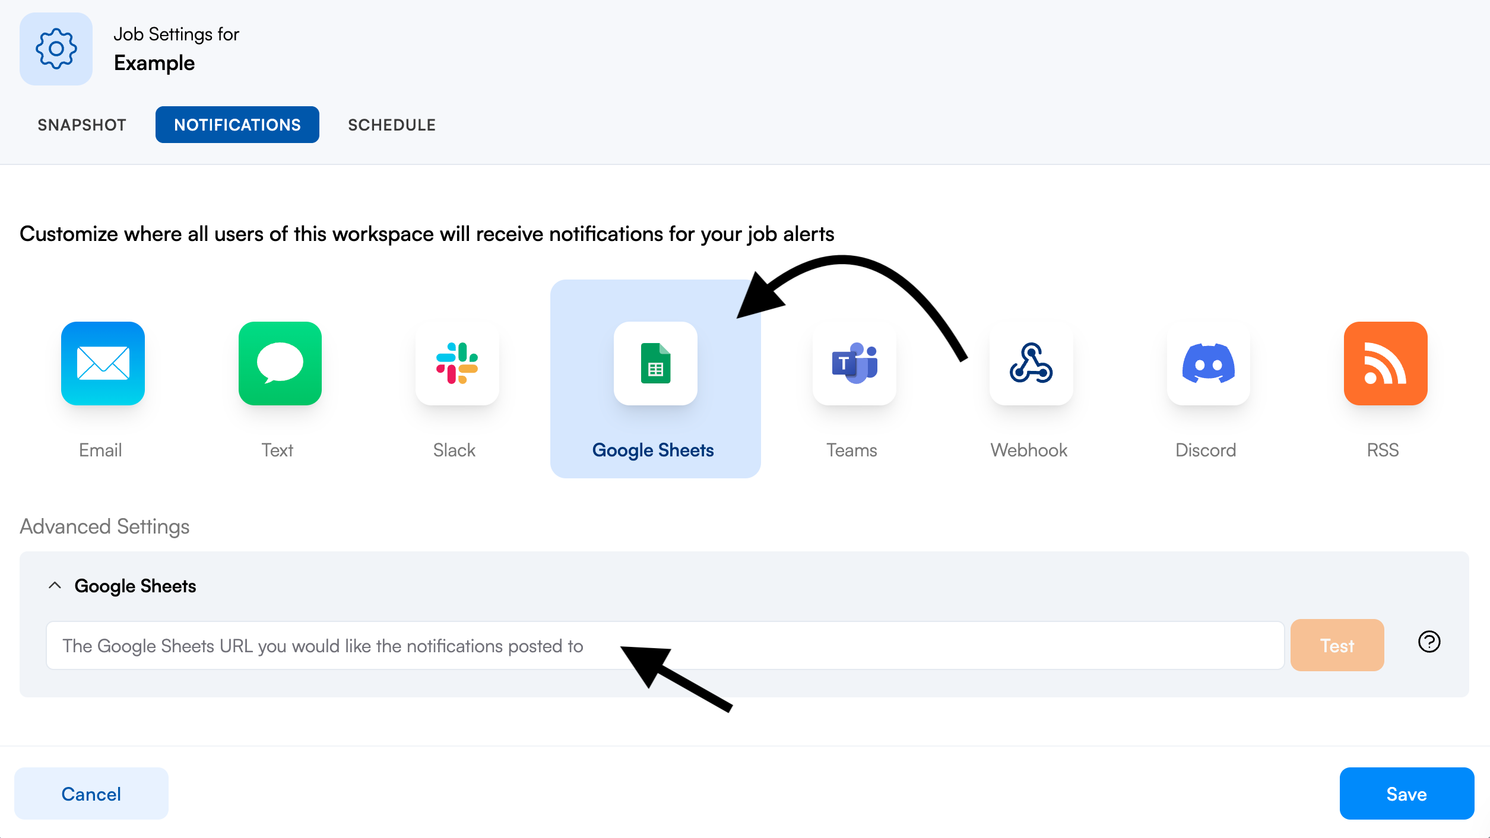Viewport: 1490px width, 838px height.
Task: Pick the Discord notification icon
Action: click(1208, 363)
